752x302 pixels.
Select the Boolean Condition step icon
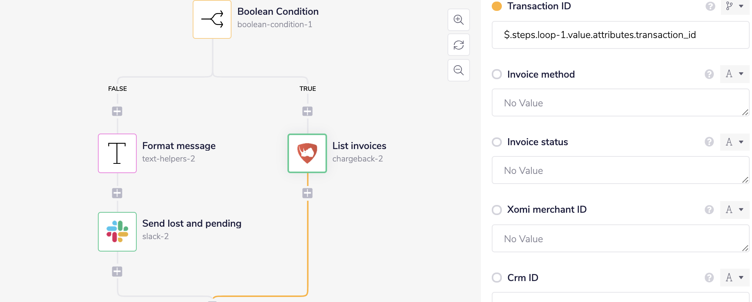(x=212, y=19)
